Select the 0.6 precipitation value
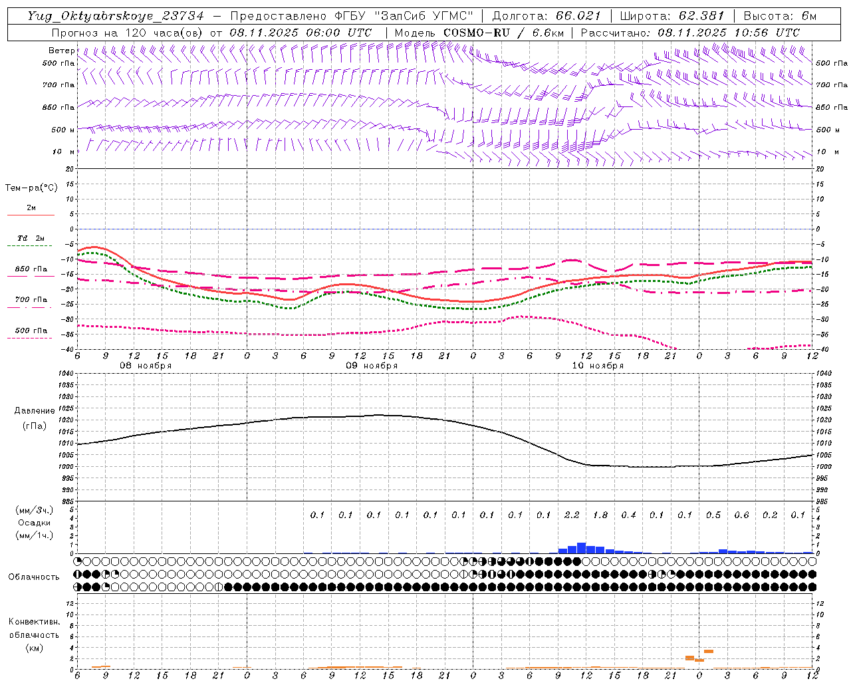This screenshot has width=851, height=681. 741,515
